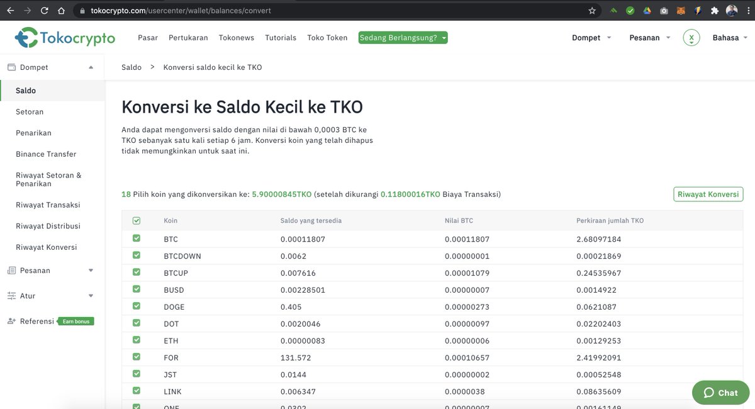Click the Earn bonus badge

pos(75,321)
